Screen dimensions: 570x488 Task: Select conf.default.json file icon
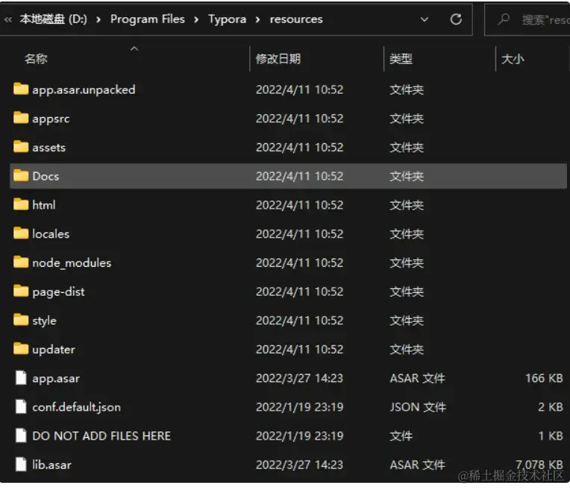click(x=21, y=406)
